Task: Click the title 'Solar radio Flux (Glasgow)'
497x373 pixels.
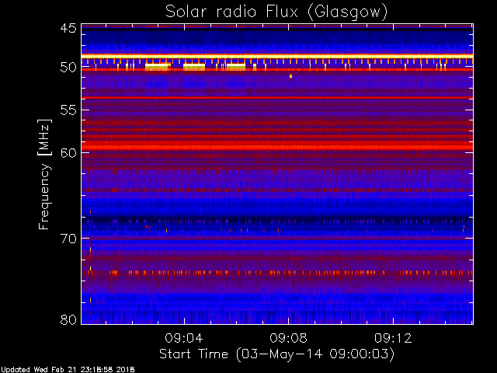Action: click(x=276, y=12)
